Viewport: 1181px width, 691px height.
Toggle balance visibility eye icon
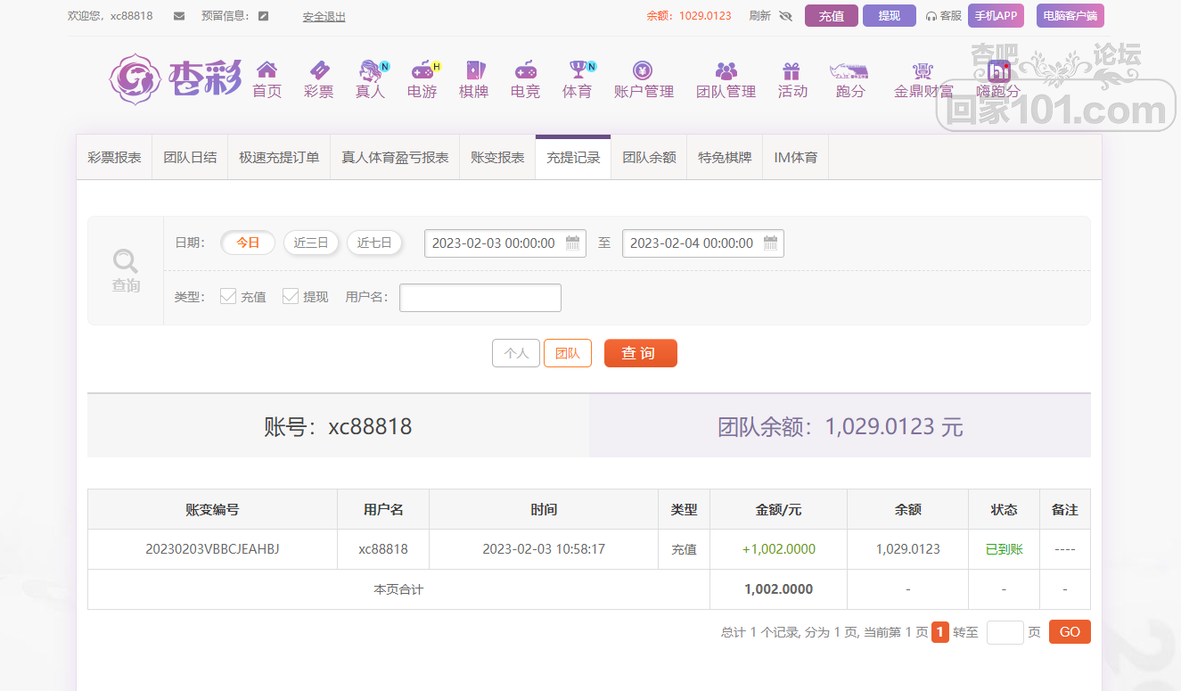click(x=785, y=16)
